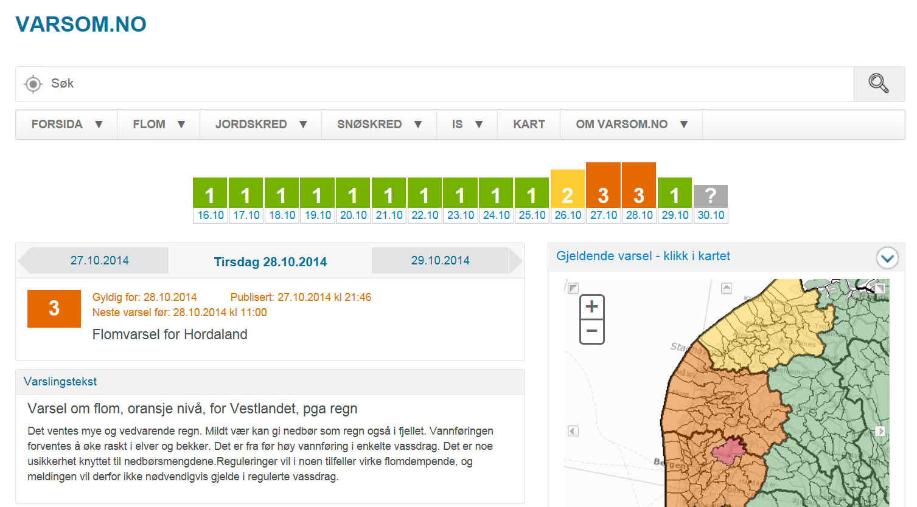Click Gjeldende varsel - klikk i kartet heading
The image size is (917, 507).
click(643, 257)
